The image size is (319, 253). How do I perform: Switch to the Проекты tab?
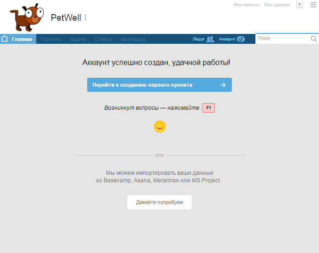(x=51, y=39)
